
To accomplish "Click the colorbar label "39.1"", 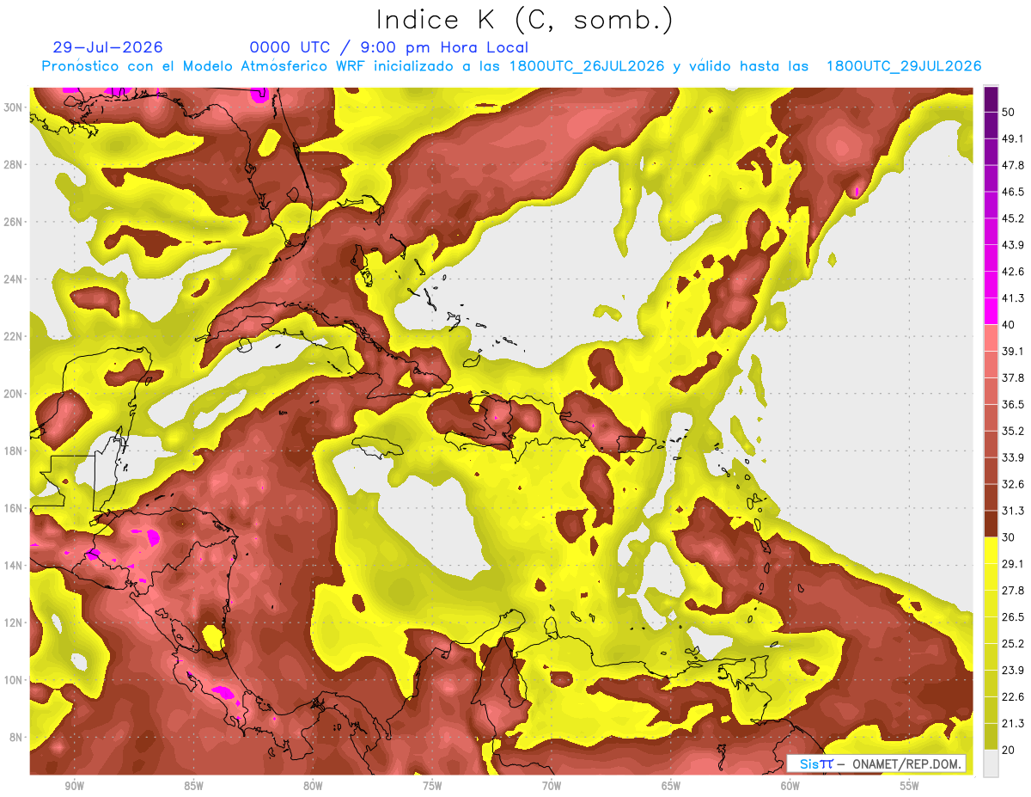I will click(x=1011, y=351).
